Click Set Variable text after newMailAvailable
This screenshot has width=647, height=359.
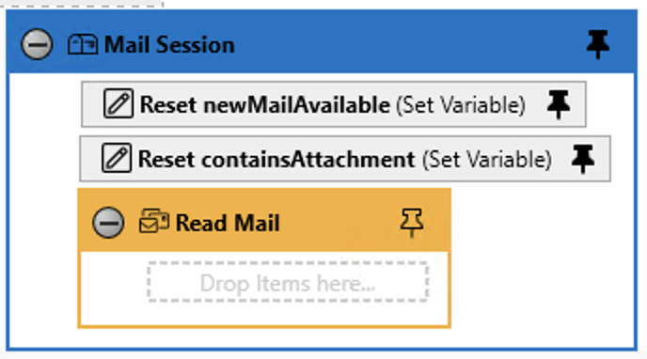461,104
